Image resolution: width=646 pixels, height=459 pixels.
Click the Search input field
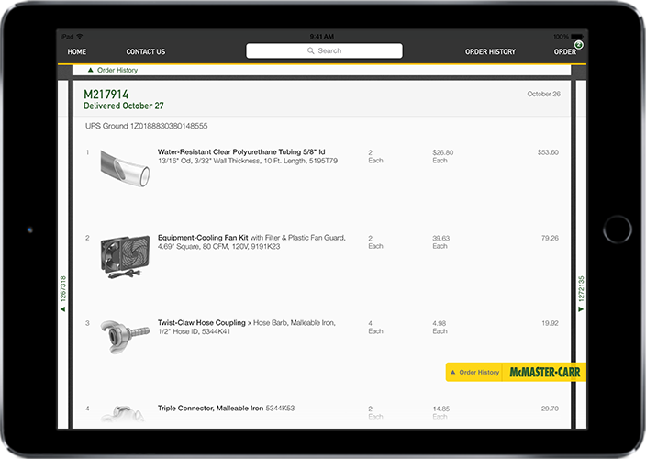[x=324, y=50]
